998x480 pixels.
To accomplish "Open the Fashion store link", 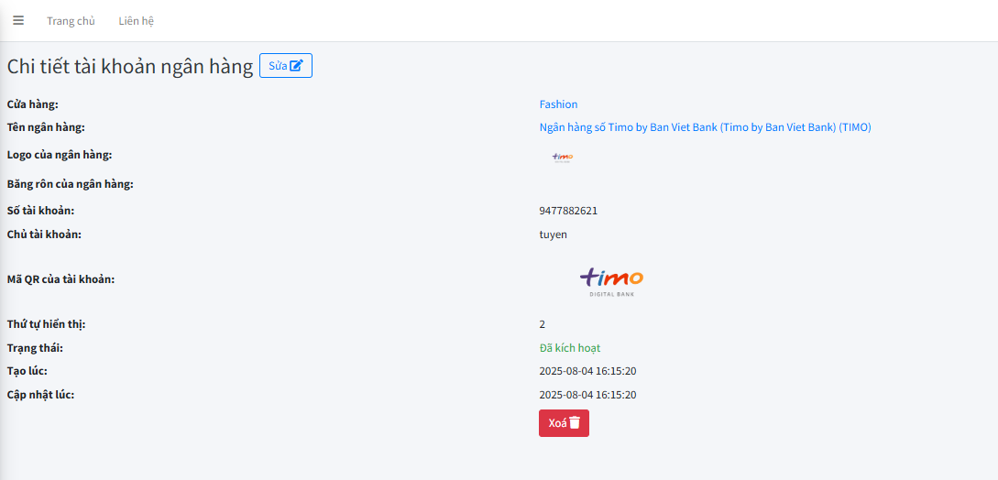I will (x=558, y=104).
